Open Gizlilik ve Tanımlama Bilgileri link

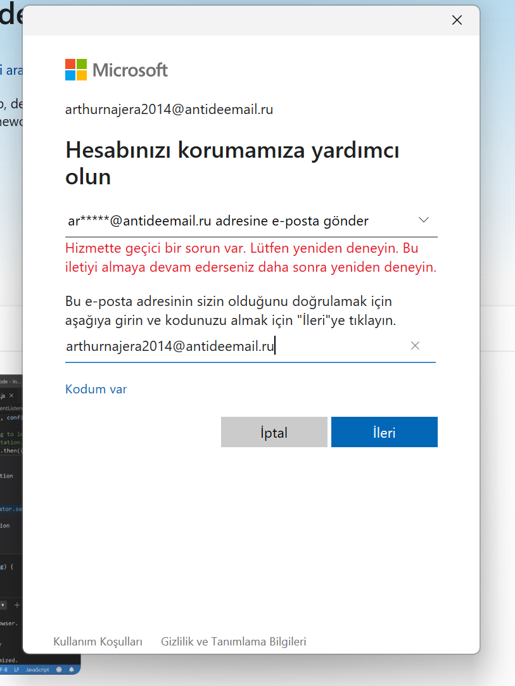pyautogui.click(x=234, y=642)
